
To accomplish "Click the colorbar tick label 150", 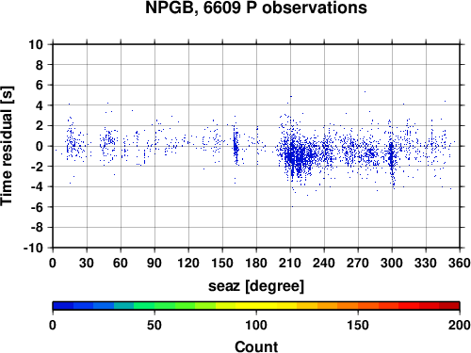I will click(358, 325).
